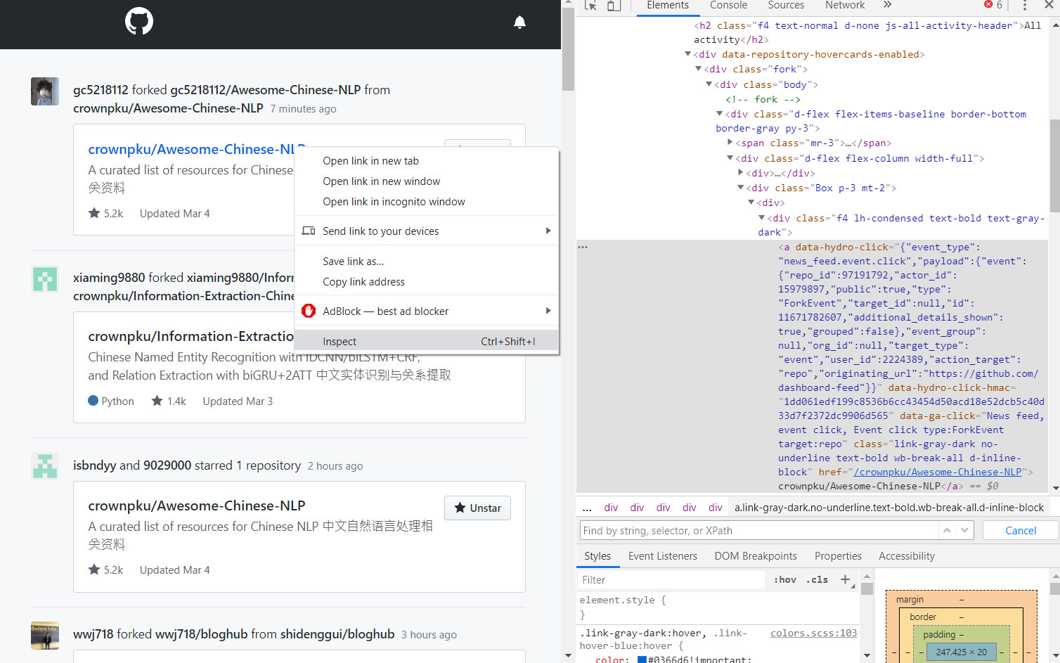This screenshot has height=663, width=1060.
Task: Focus the Styles Filter field
Action: pos(671,579)
